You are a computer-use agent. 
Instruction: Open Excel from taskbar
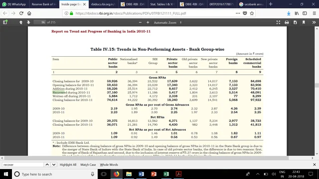[x=166, y=174]
